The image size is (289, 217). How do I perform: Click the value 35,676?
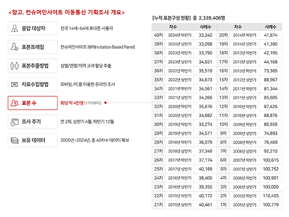tap(205, 107)
